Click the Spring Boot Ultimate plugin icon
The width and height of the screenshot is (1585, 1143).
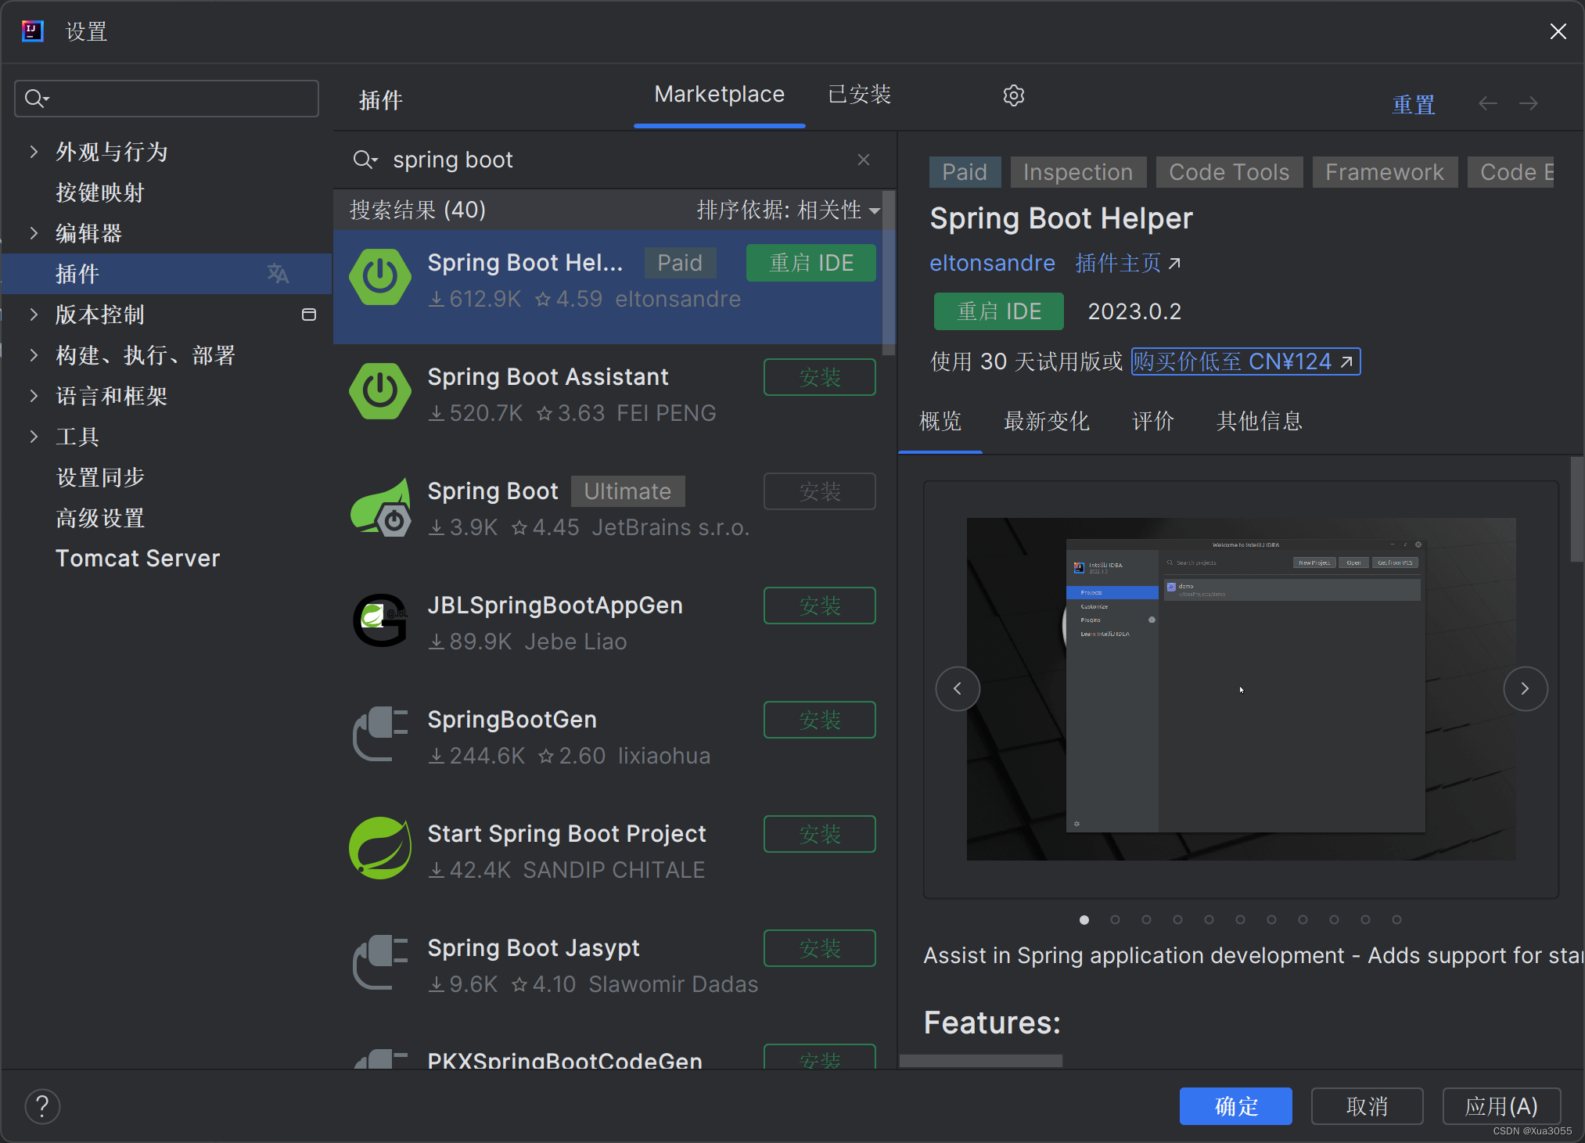tap(381, 507)
